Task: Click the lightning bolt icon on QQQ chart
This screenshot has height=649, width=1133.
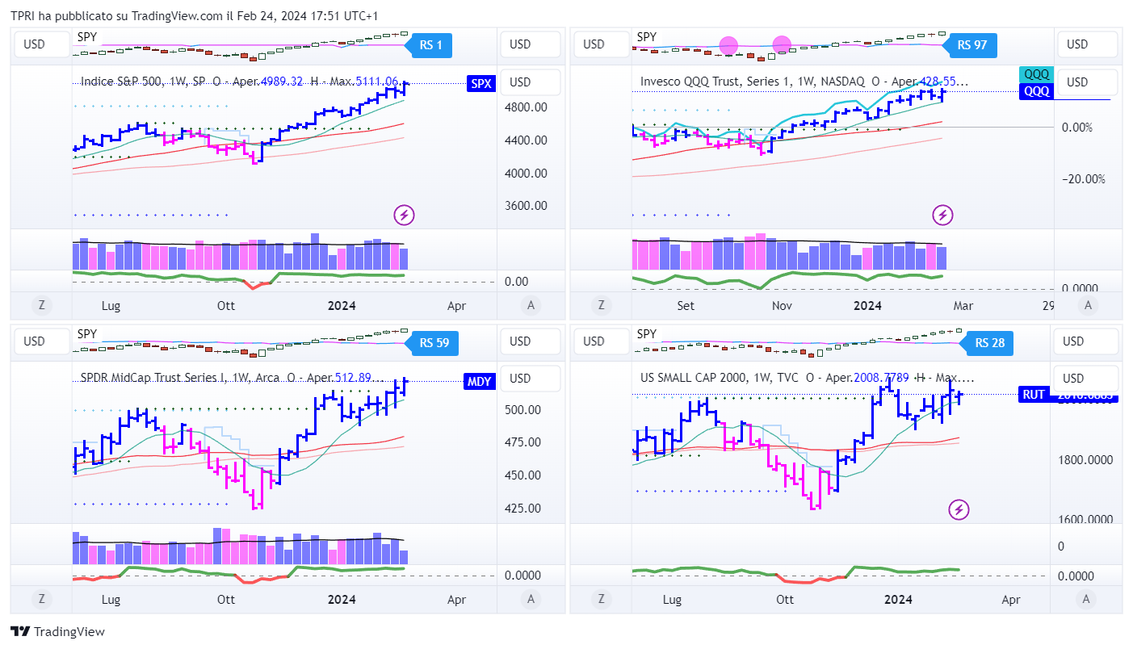Action: (x=942, y=215)
